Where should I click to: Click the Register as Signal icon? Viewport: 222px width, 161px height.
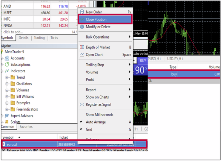click(82, 105)
